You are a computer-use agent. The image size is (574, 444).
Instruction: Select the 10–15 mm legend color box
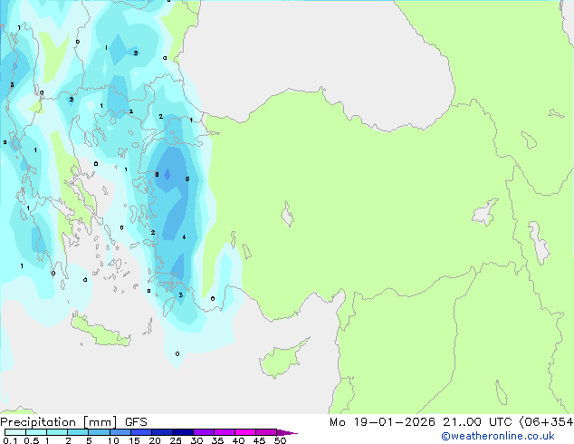point(120,432)
